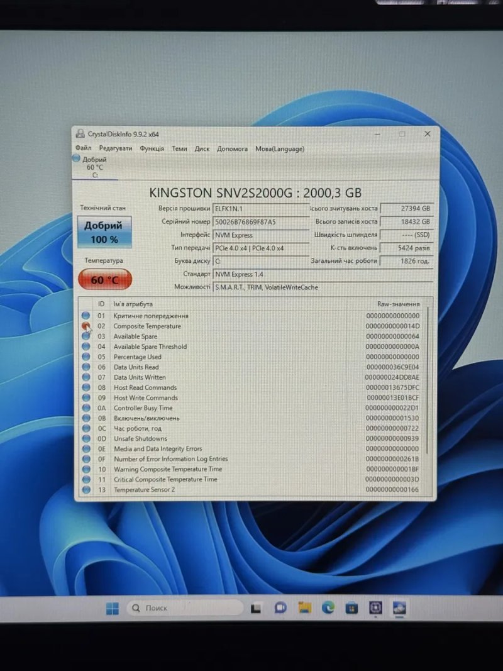The height and width of the screenshot is (671, 503).
Task: Click the red status icon for Composite Temperature
Action: pyautogui.click(x=86, y=326)
